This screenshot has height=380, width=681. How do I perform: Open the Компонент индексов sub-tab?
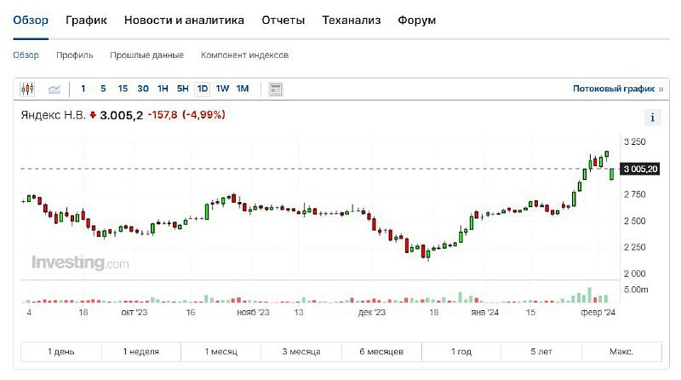pyautogui.click(x=244, y=55)
